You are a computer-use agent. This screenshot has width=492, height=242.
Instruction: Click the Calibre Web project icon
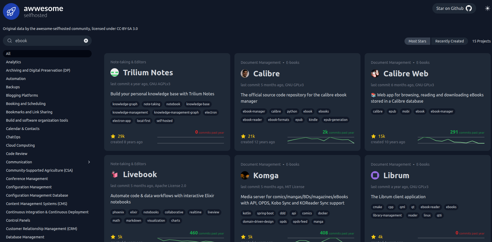click(375, 73)
